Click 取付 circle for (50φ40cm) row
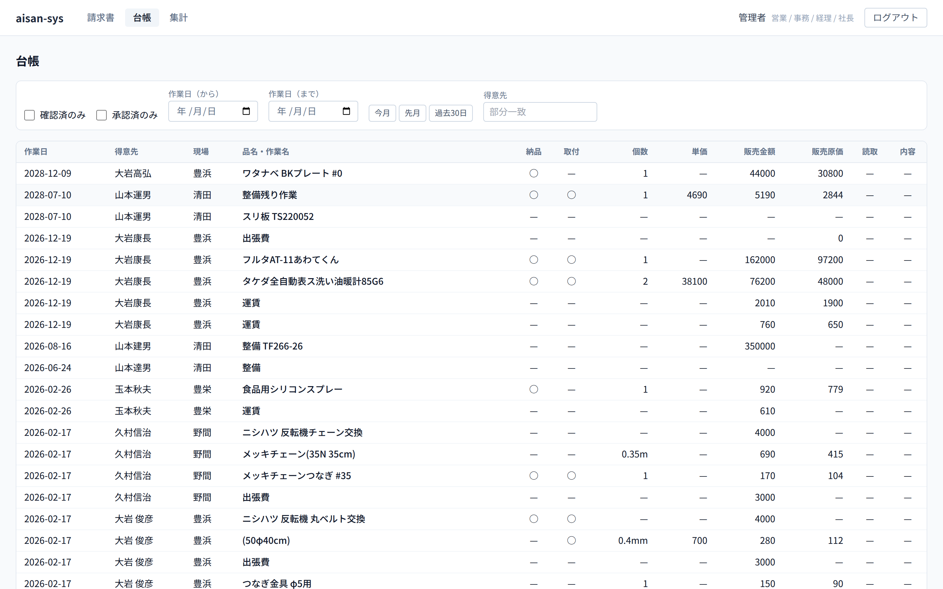 click(571, 540)
